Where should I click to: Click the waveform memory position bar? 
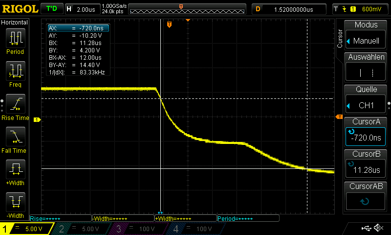181,9
